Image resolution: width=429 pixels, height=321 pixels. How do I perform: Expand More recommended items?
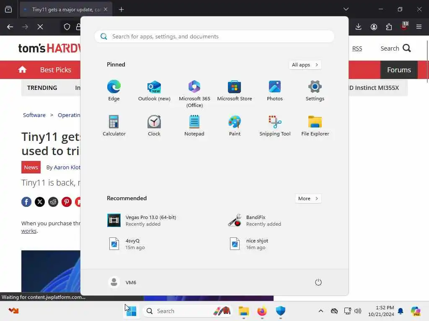(x=308, y=199)
